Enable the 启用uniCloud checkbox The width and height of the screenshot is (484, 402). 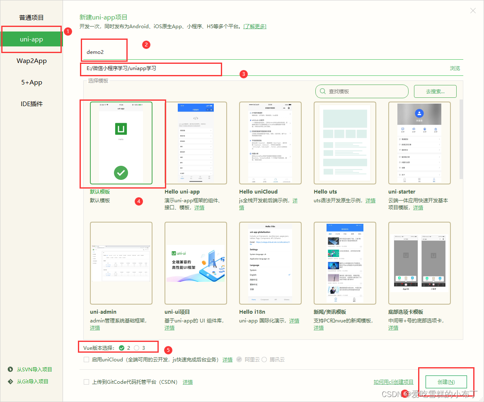pyautogui.click(x=87, y=360)
